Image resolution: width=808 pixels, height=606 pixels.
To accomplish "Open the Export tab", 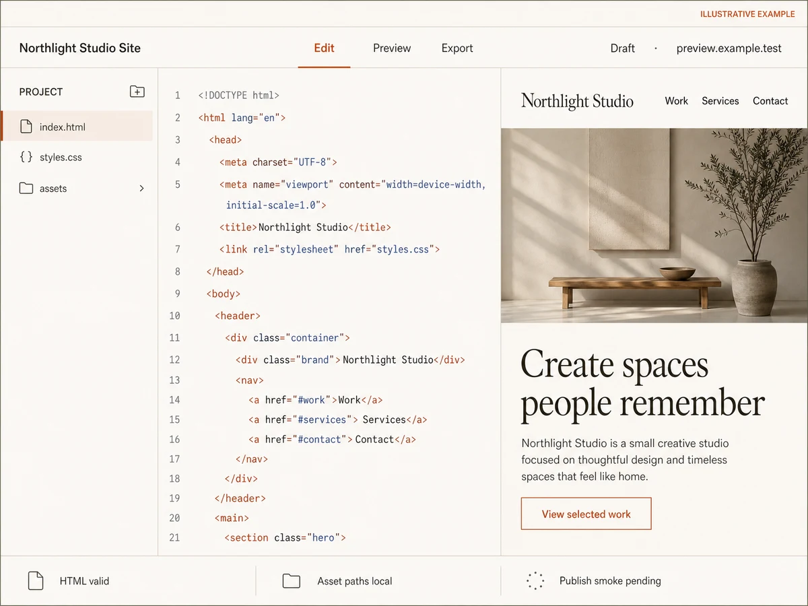I will 457,48.
